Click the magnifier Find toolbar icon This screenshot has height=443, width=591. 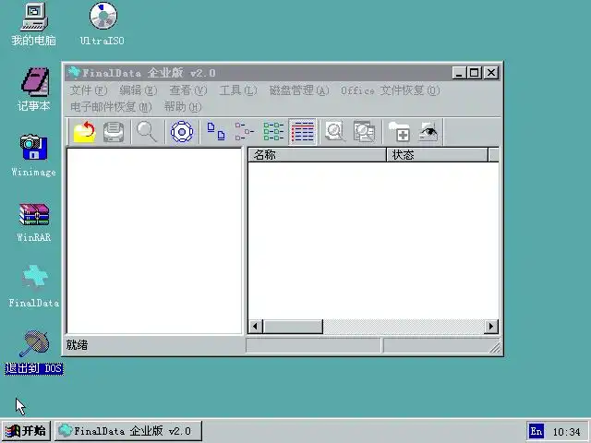pyautogui.click(x=147, y=131)
